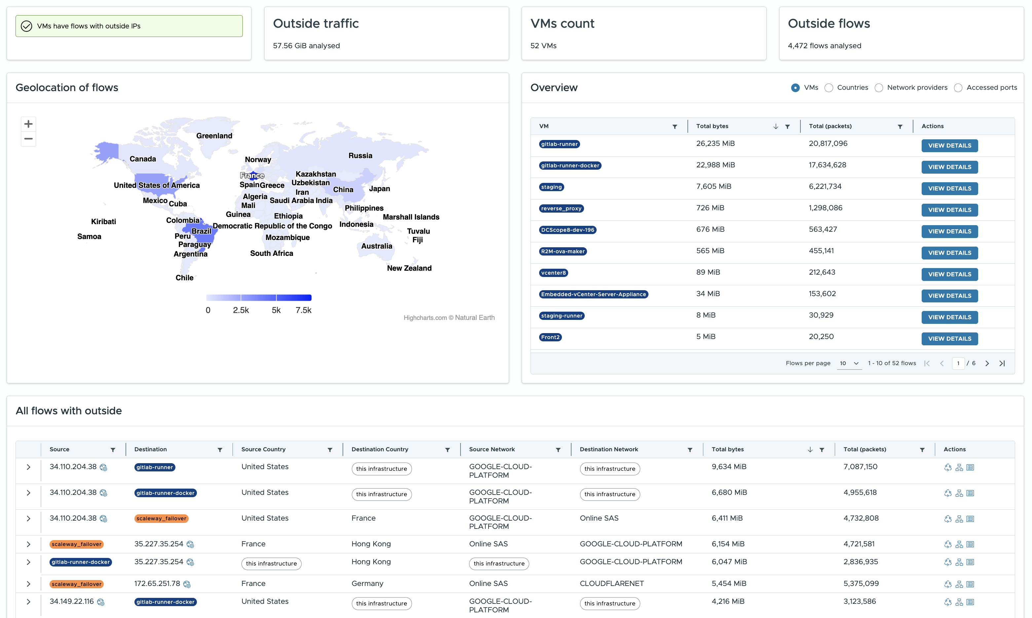Click the lookup icon next to 172.65.251.78
The width and height of the screenshot is (1032, 618).
187,584
